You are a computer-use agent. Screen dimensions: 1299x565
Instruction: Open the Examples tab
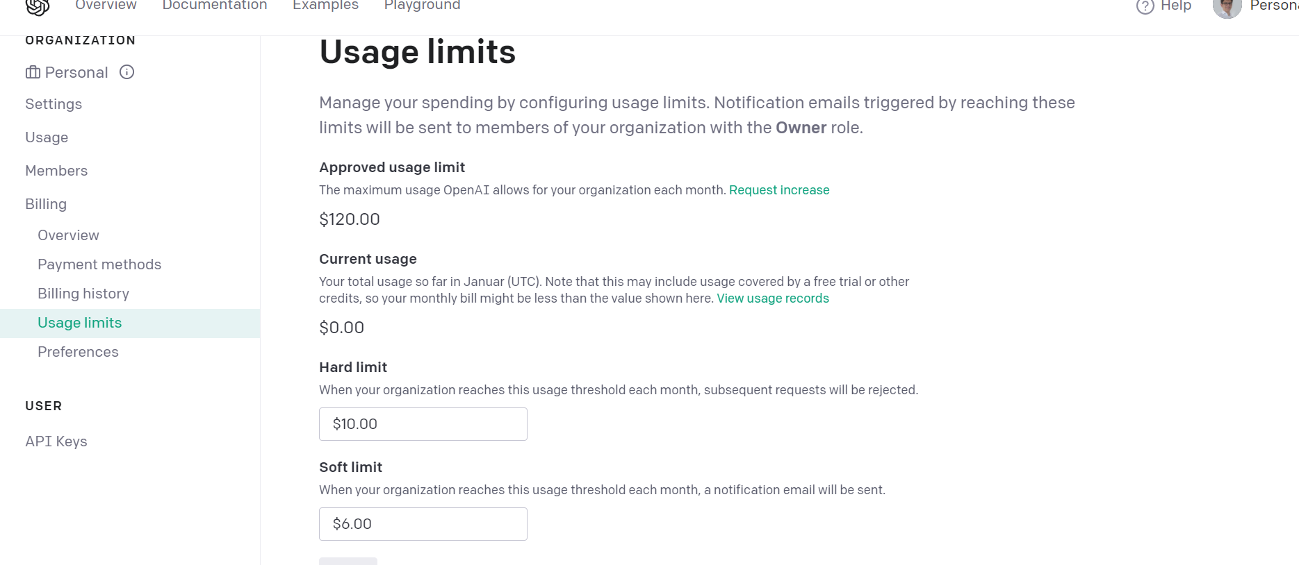coord(325,6)
